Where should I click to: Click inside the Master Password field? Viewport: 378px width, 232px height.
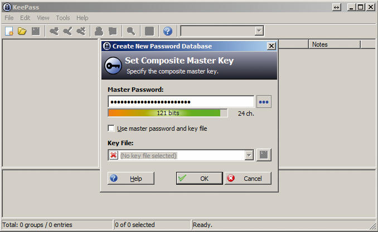click(181, 102)
